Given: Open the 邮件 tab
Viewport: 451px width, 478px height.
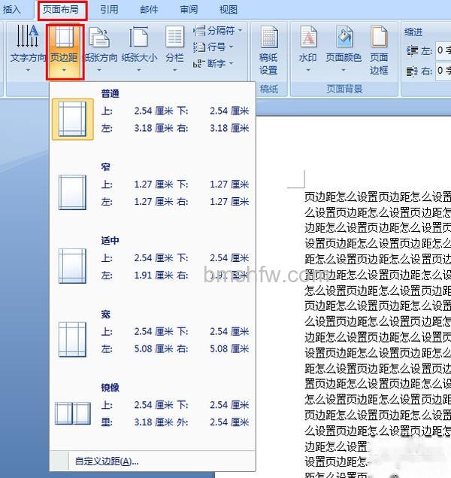Looking at the screenshot, I should click(x=149, y=10).
